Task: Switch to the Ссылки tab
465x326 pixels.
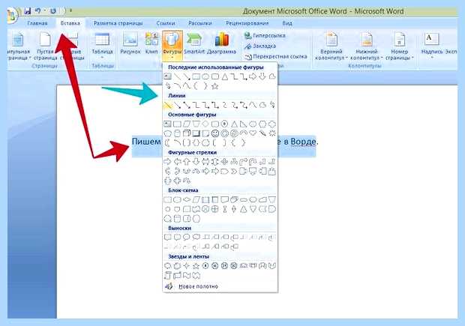Action: click(x=166, y=23)
